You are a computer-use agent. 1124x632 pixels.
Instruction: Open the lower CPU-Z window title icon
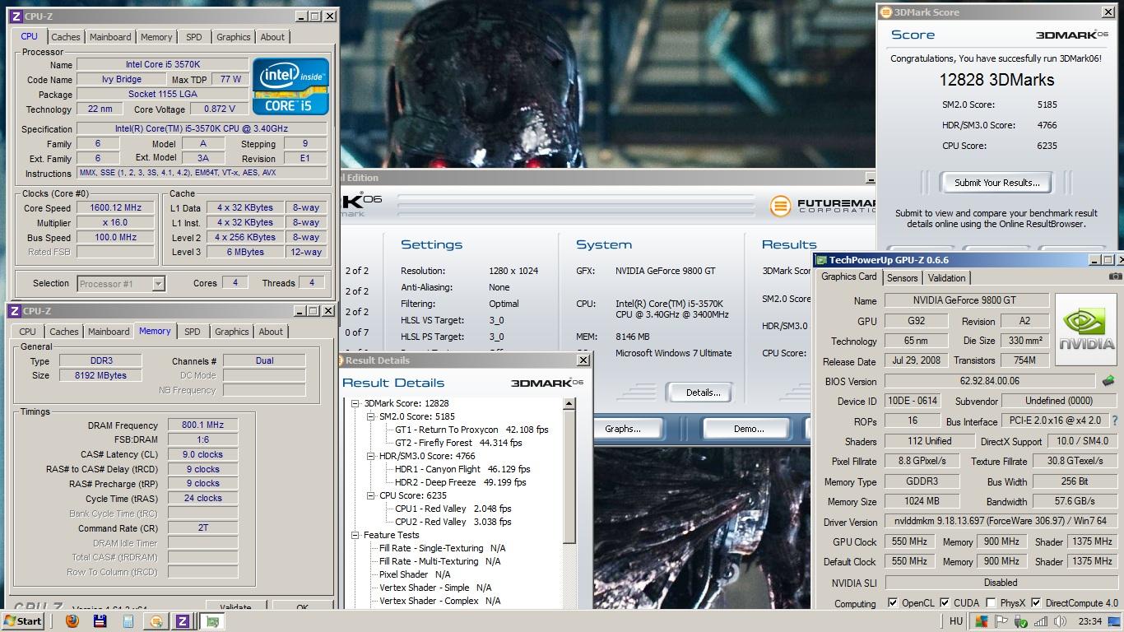(x=15, y=310)
